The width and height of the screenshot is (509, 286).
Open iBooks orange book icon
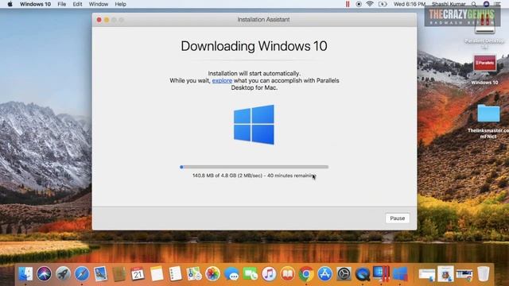[x=288, y=274]
